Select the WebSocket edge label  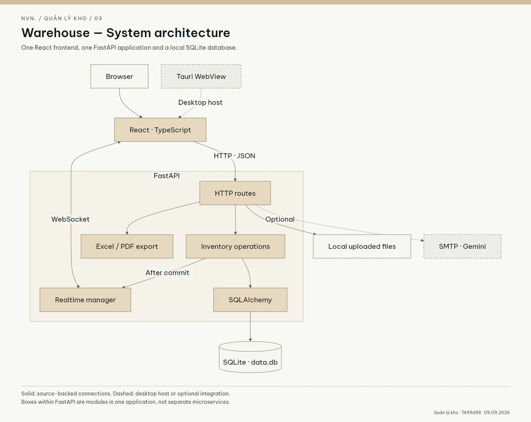pos(70,219)
